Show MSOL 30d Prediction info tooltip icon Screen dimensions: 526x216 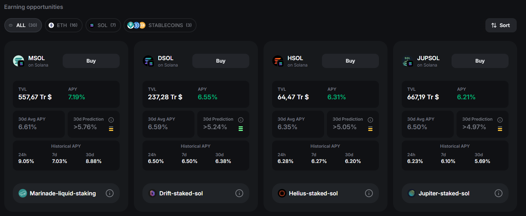tap(111, 120)
